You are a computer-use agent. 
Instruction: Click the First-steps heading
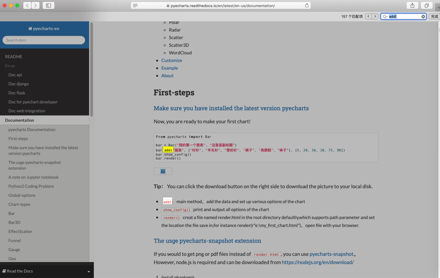pyautogui.click(x=174, y=92)
